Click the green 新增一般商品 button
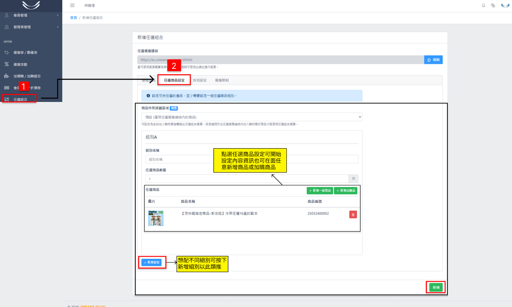This screenshot has height=307, width=512. [x=320, y=190]
